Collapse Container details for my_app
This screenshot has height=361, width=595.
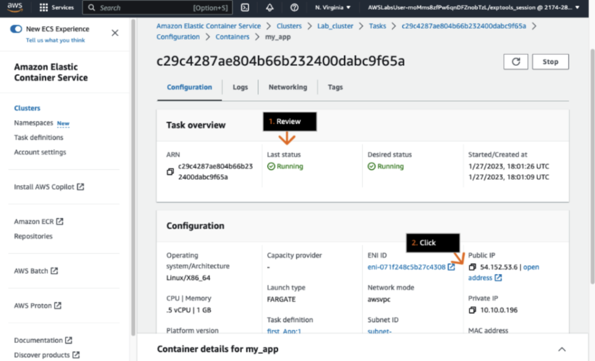pos(562,349)
